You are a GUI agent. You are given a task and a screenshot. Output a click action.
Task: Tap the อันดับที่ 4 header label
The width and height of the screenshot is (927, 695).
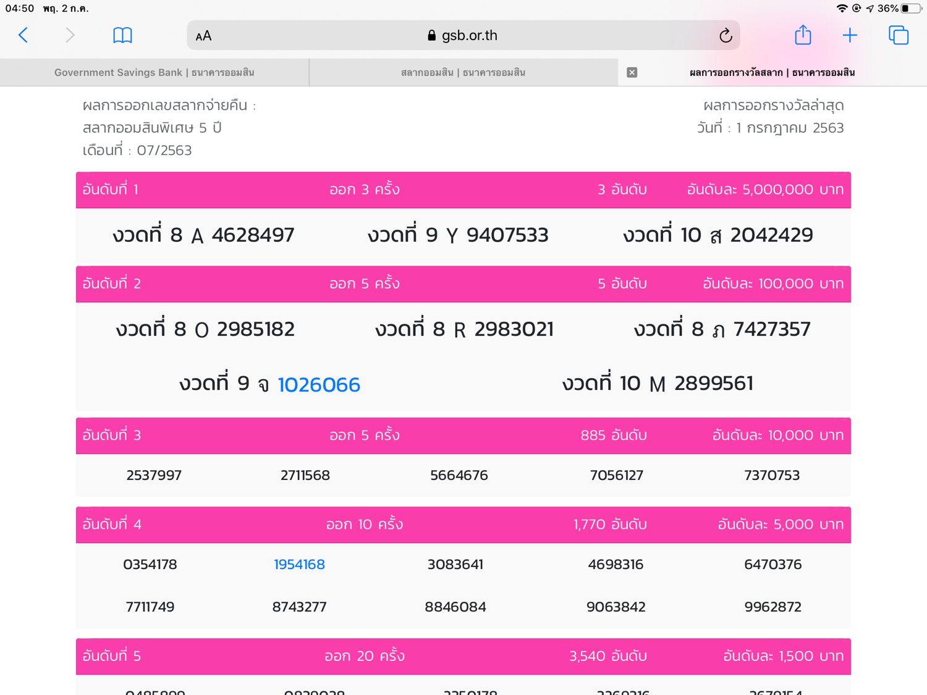coord(112,524)
